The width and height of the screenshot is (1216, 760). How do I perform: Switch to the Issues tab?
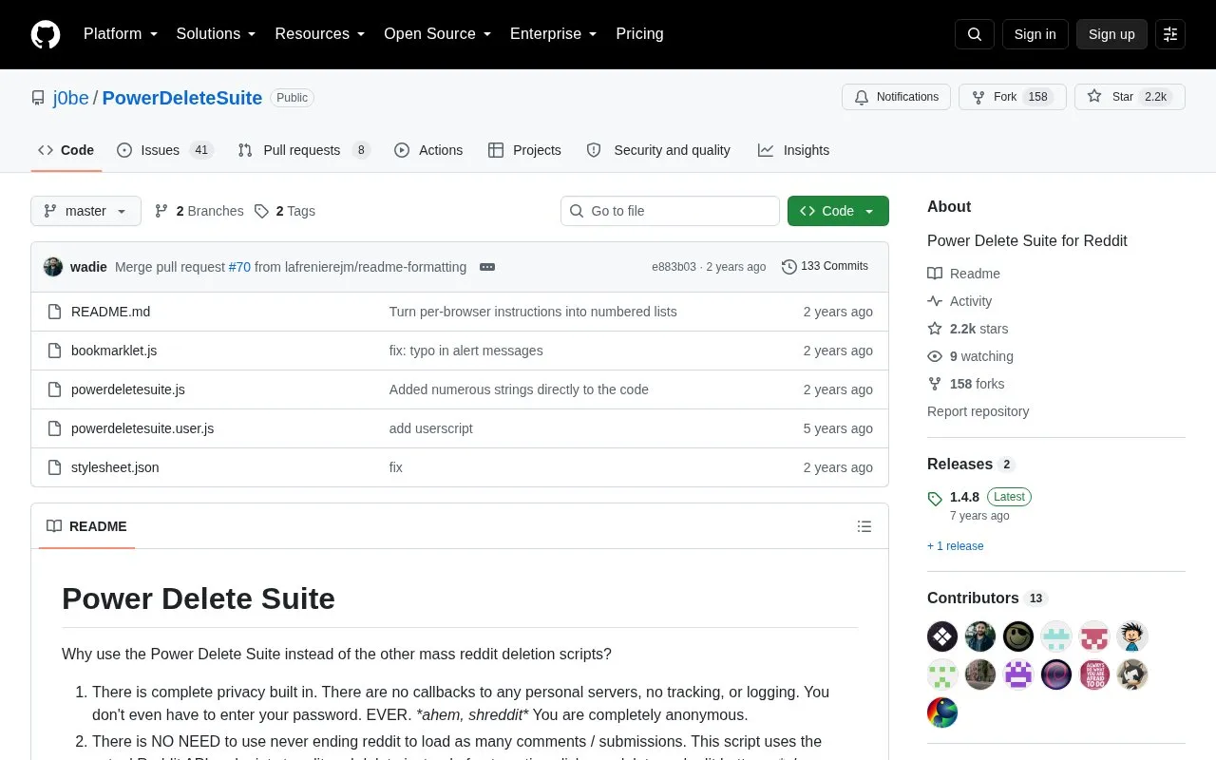click(x=165, y=150)
